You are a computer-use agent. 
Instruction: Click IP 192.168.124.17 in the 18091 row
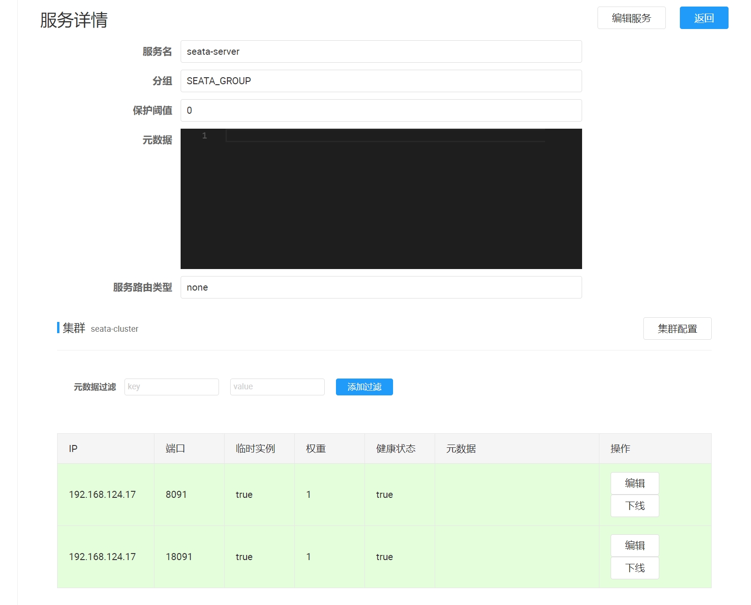tap(102, 557)
